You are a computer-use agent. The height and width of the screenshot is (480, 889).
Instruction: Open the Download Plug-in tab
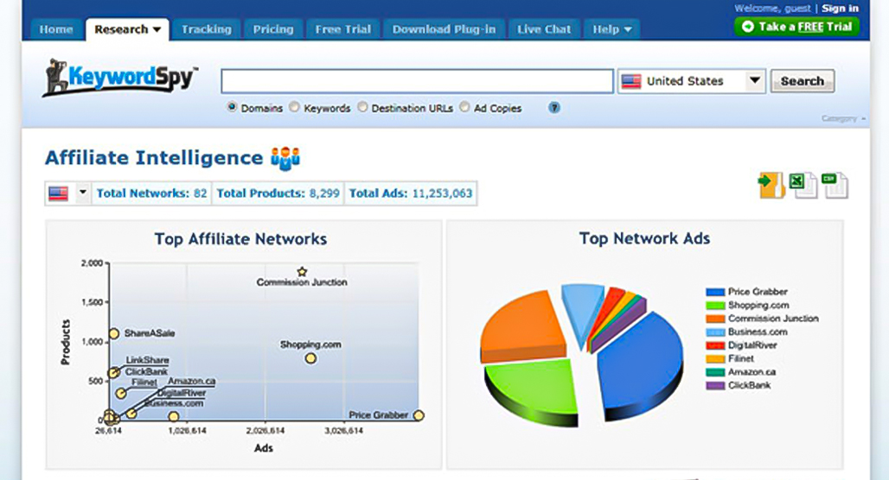click(x=444, y=29)
